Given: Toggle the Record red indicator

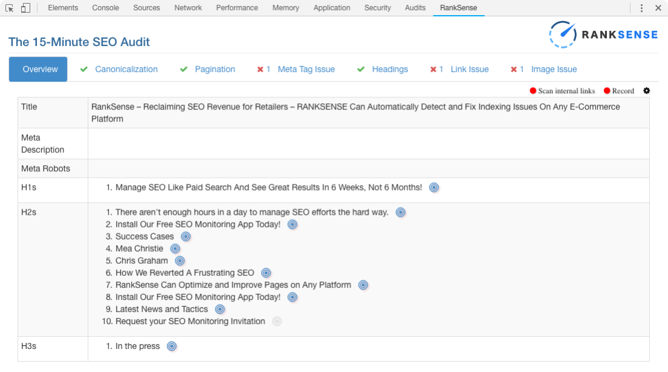Looking at the screenshot, I should (x=607, y=91).
